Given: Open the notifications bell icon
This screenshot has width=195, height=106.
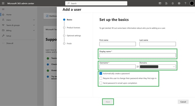Looking at the screenshot, I should point(173,3).
